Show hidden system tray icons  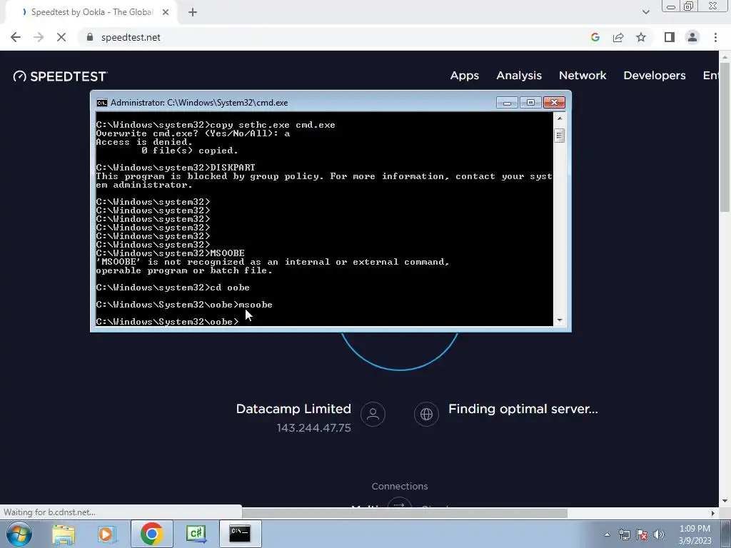click(x=607, y=534)
